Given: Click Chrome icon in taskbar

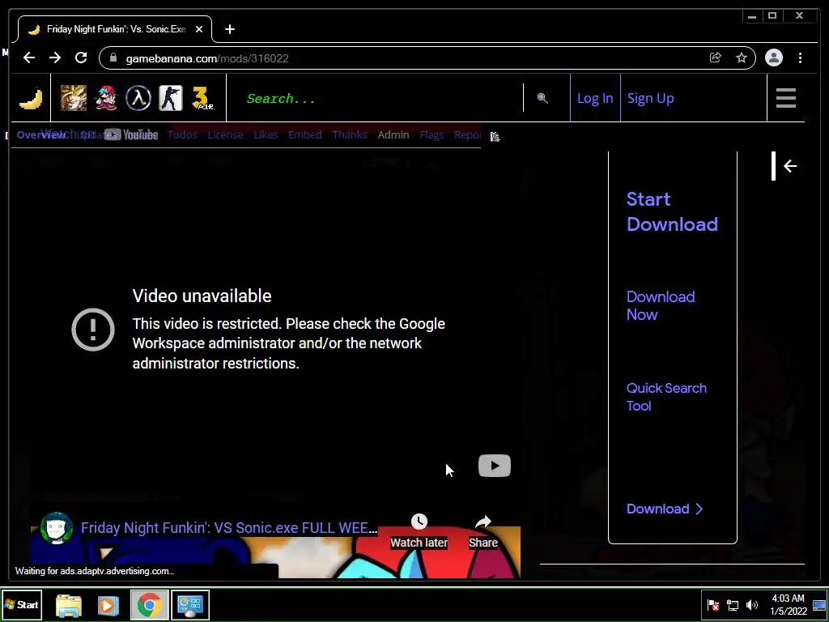Looking at the screenshot, I should tap(150, 605).
